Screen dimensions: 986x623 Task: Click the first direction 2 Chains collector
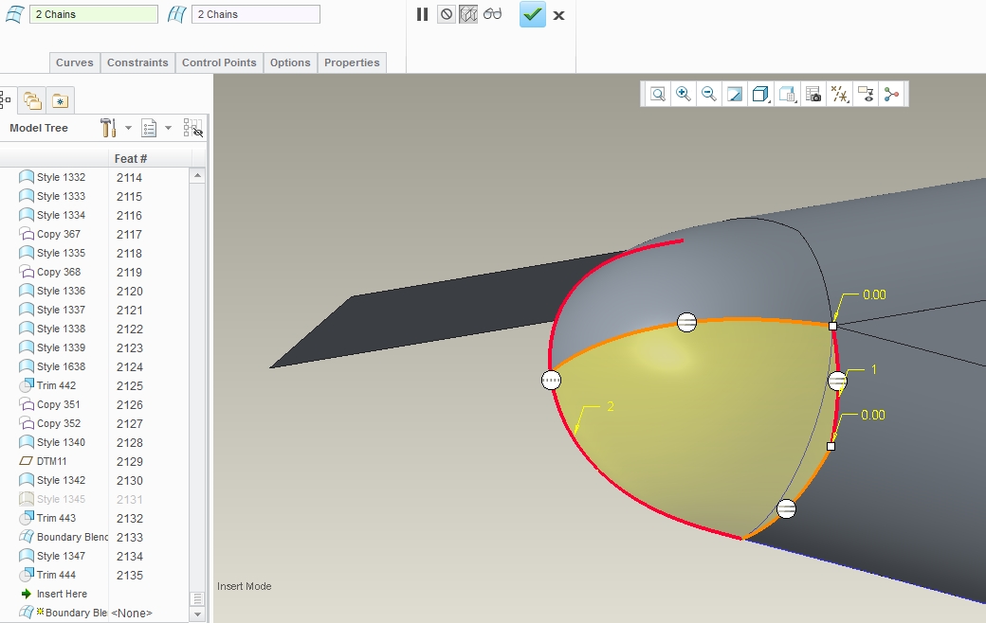(x=94, y=14)
